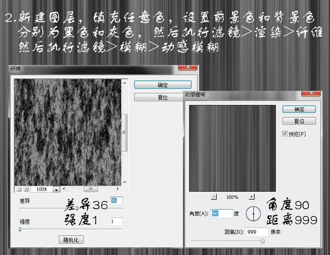
Task: Zoom in 动感模糊 preview with plus button
Action: tap(252, 197)
